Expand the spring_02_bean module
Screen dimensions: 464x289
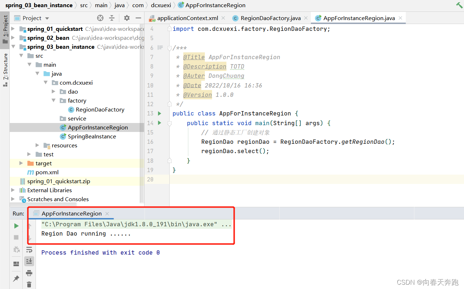click(13, 38)
